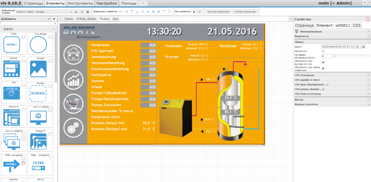
Task: Add the iFrame 8 widget
Action: point(14,117)
